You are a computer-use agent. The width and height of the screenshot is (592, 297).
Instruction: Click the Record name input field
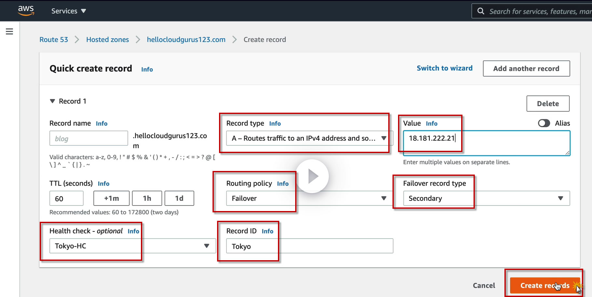pyautogui.click(x=89, y=138)
